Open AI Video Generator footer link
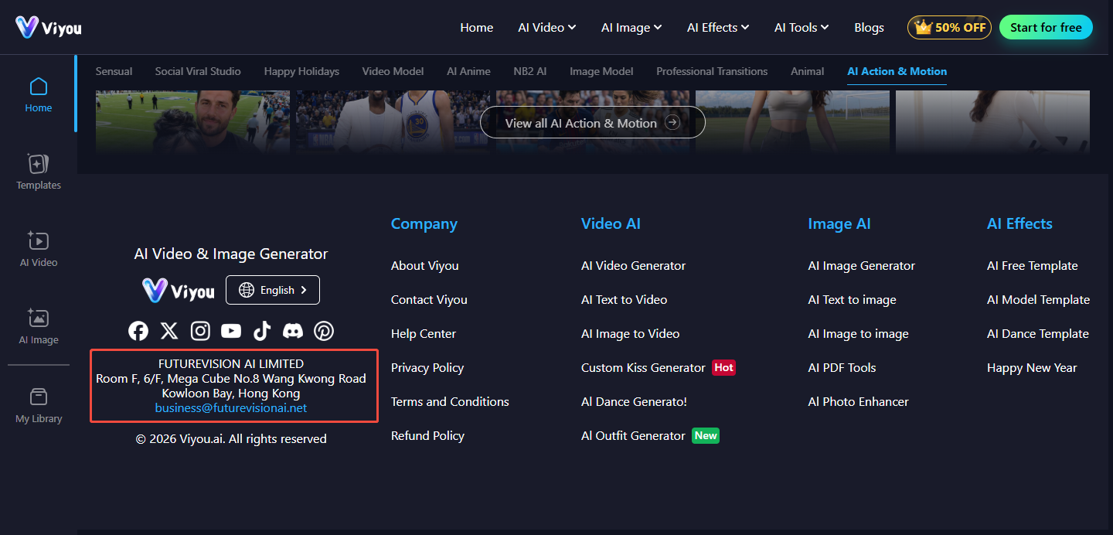Screen dimensions: 1113x535 [634, 265]
